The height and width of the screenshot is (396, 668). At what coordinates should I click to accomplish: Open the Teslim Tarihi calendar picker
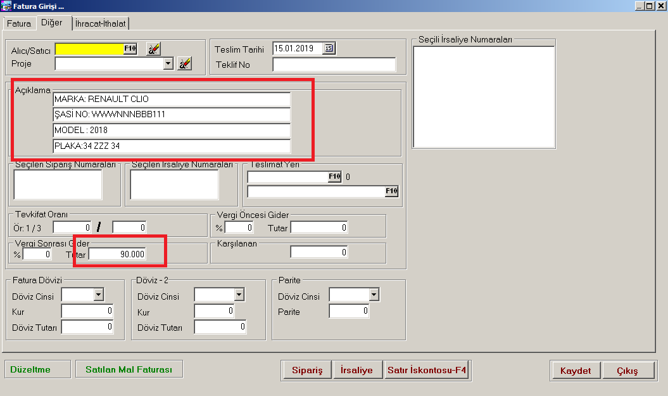(x=329, y=48)
